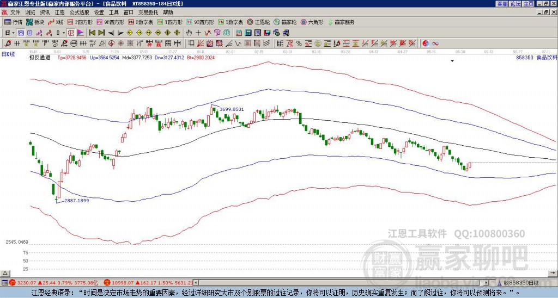
Task: Select the red fan lines tool
Action: point(201,44)
